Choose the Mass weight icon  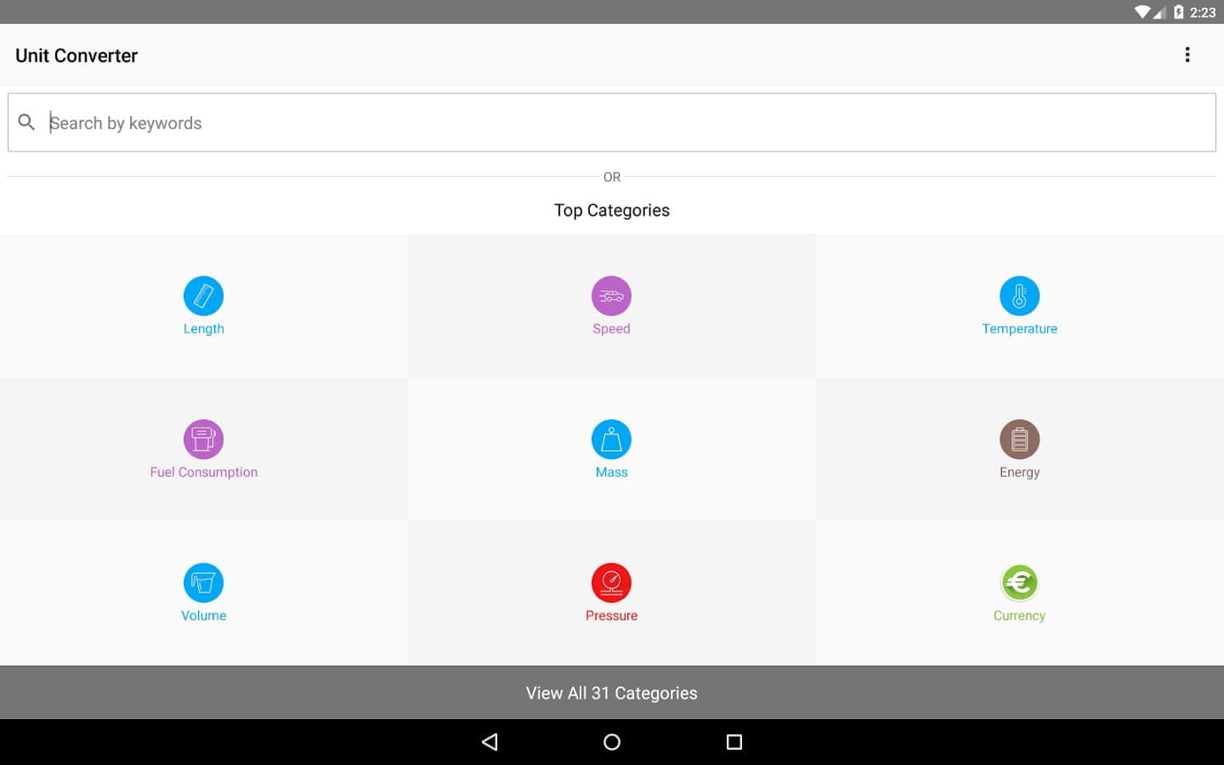(x=611, y=439)
